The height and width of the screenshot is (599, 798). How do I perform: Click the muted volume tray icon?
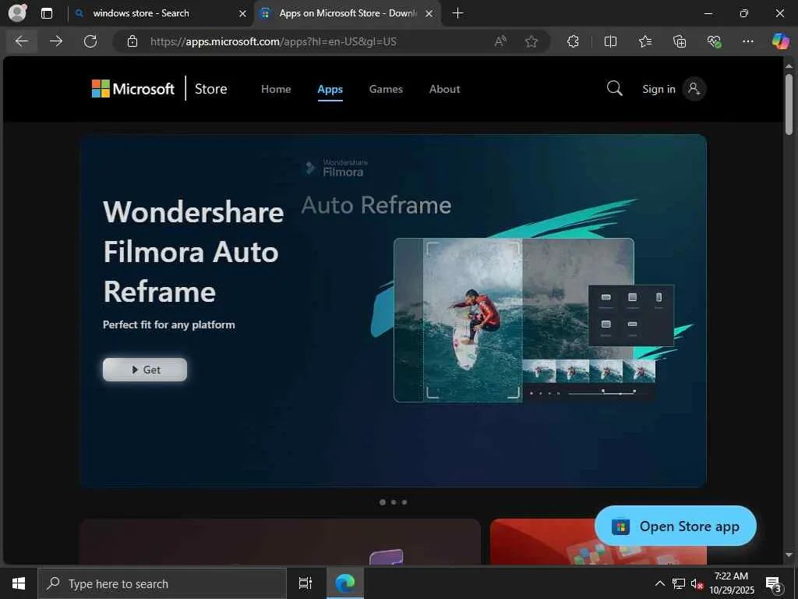pos(697,583)
